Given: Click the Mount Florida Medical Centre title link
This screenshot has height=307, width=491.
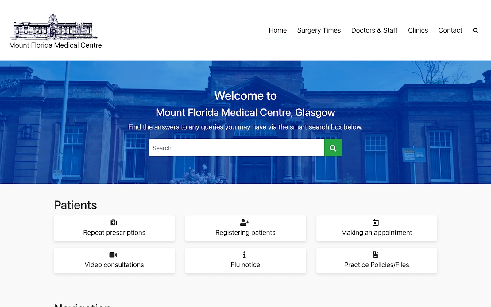Looking at the screenshot, I should click(55, 45).
